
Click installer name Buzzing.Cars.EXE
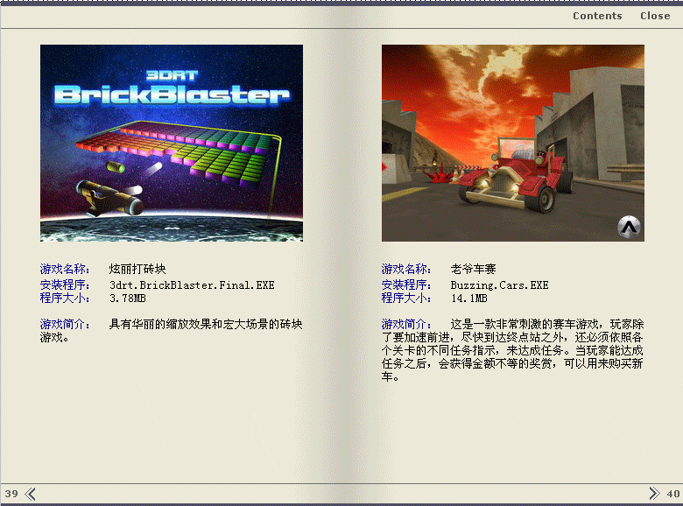[499, 285]
